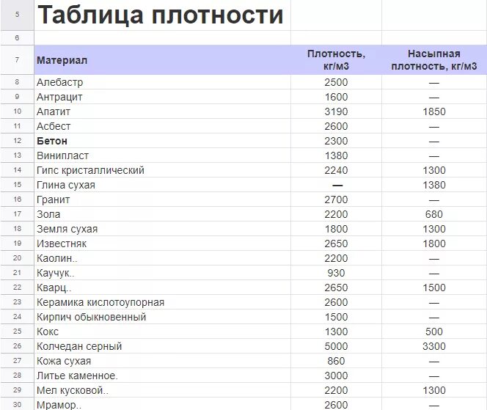
Task: Click bulk density 1300 for Мел кусковой
Action: [434, 390]
